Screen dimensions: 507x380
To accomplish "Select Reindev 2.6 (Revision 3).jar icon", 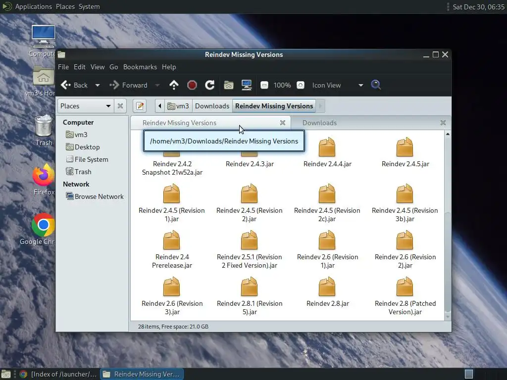I will [x=171, y=286].
